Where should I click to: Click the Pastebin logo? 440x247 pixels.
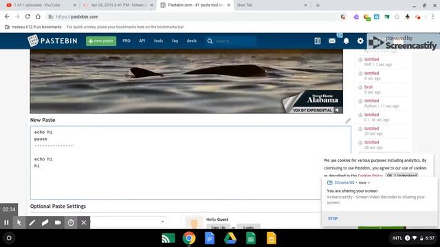tap(52, 41)
